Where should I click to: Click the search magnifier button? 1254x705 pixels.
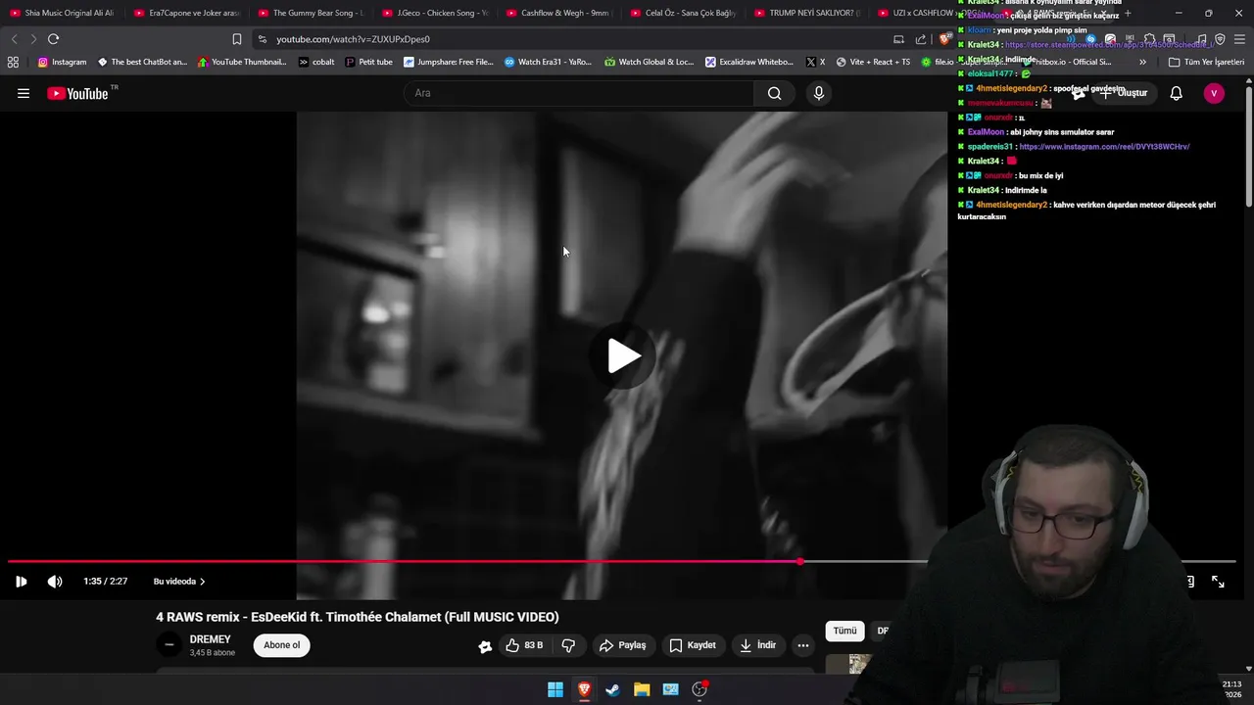(775, 93)
